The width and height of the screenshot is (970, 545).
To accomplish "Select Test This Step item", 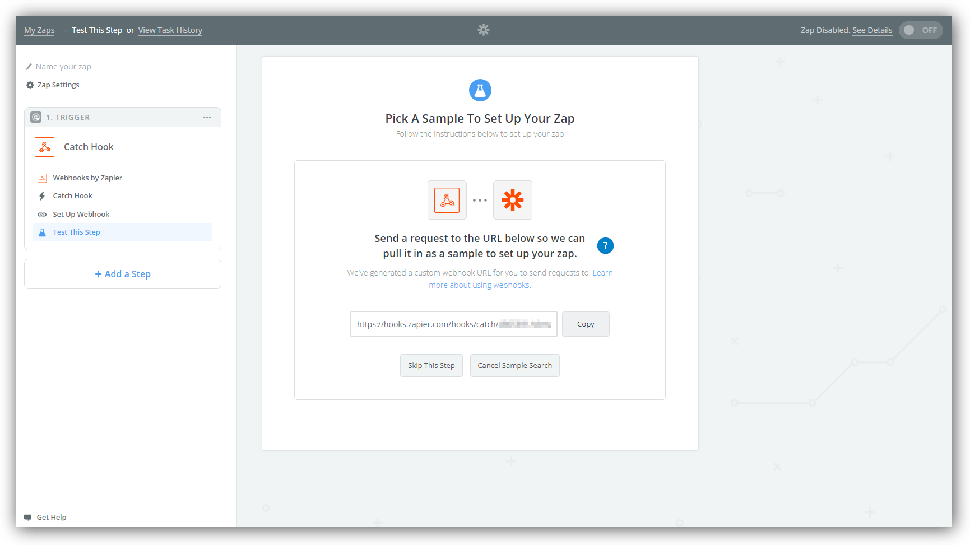I will click(123, 232).
